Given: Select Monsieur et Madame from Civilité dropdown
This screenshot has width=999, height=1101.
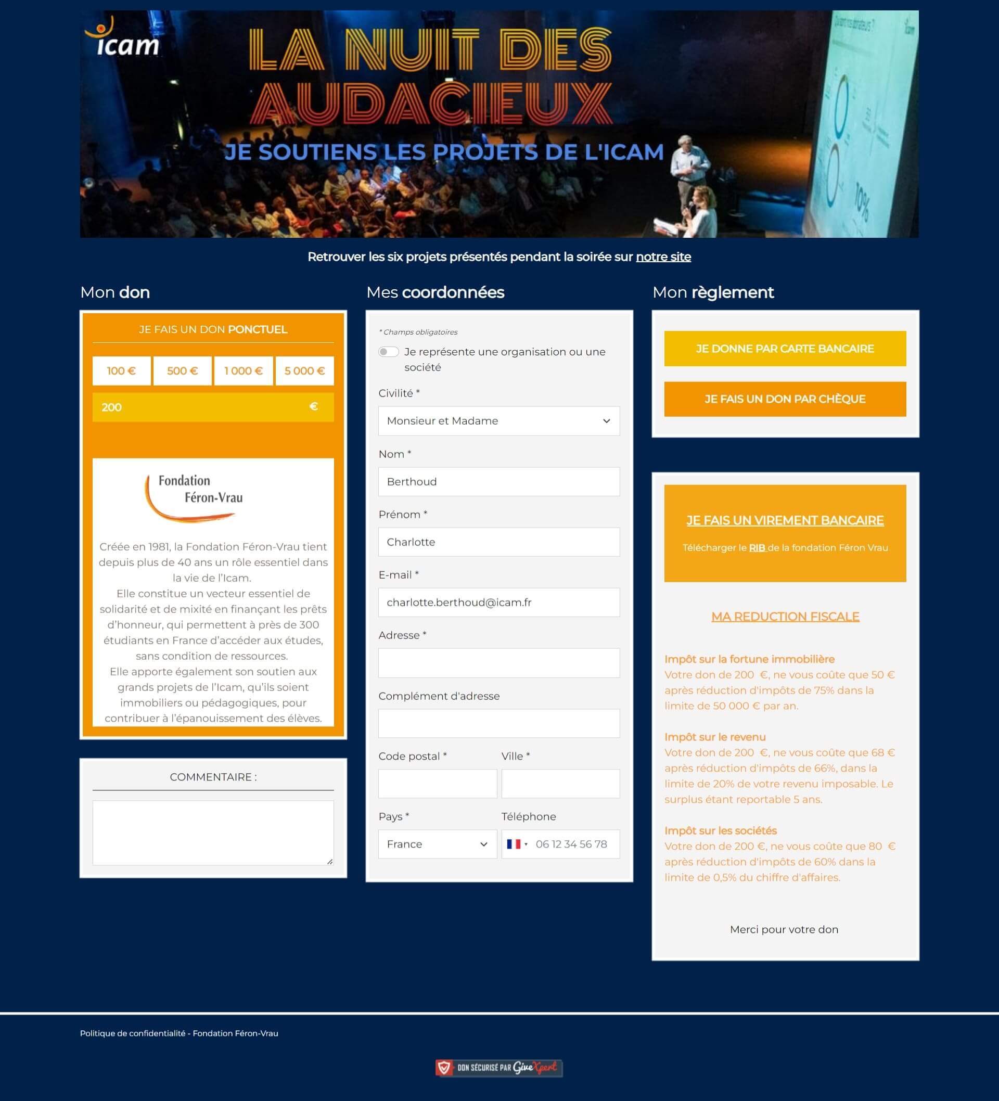Looking at the screenshot, I should [497, 420].
